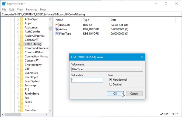Click the AppV folder icon

pos(22,23)
